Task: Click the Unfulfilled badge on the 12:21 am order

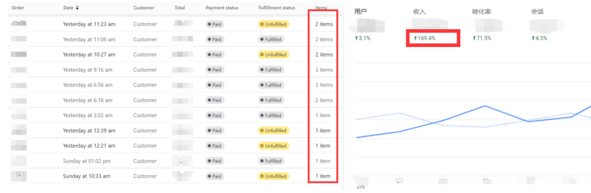Action: pos(273,146)
